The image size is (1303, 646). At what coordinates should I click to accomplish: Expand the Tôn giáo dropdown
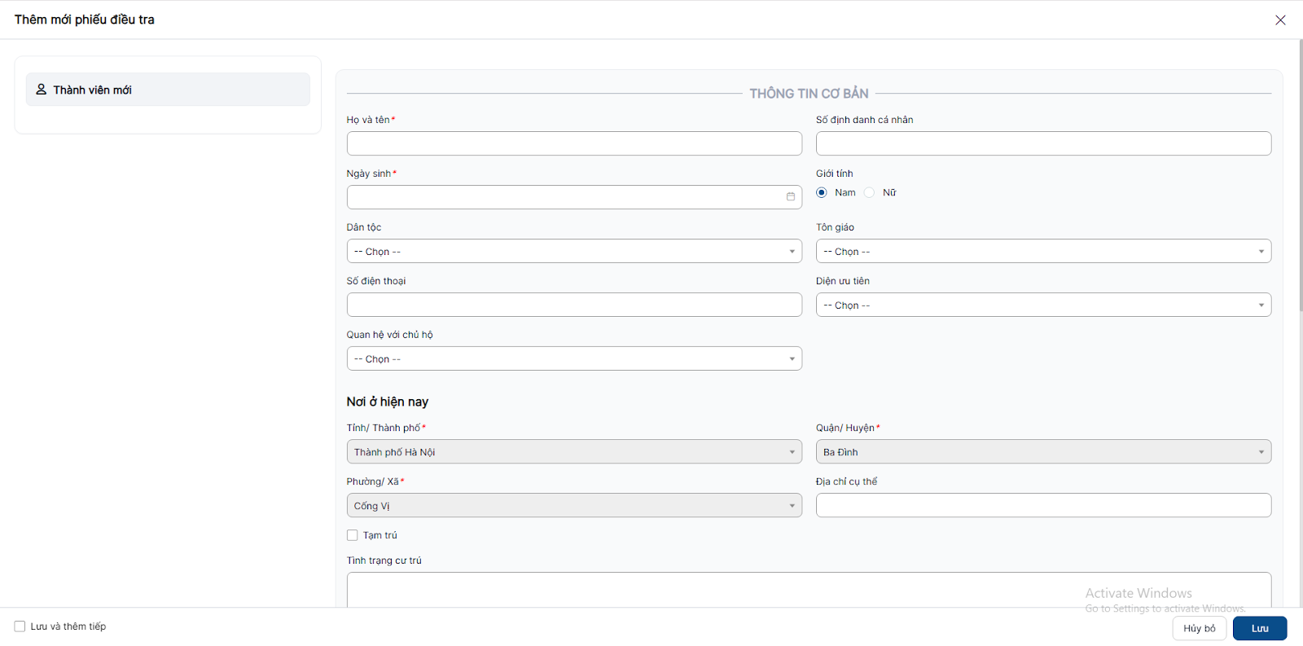click(1042, 252)
